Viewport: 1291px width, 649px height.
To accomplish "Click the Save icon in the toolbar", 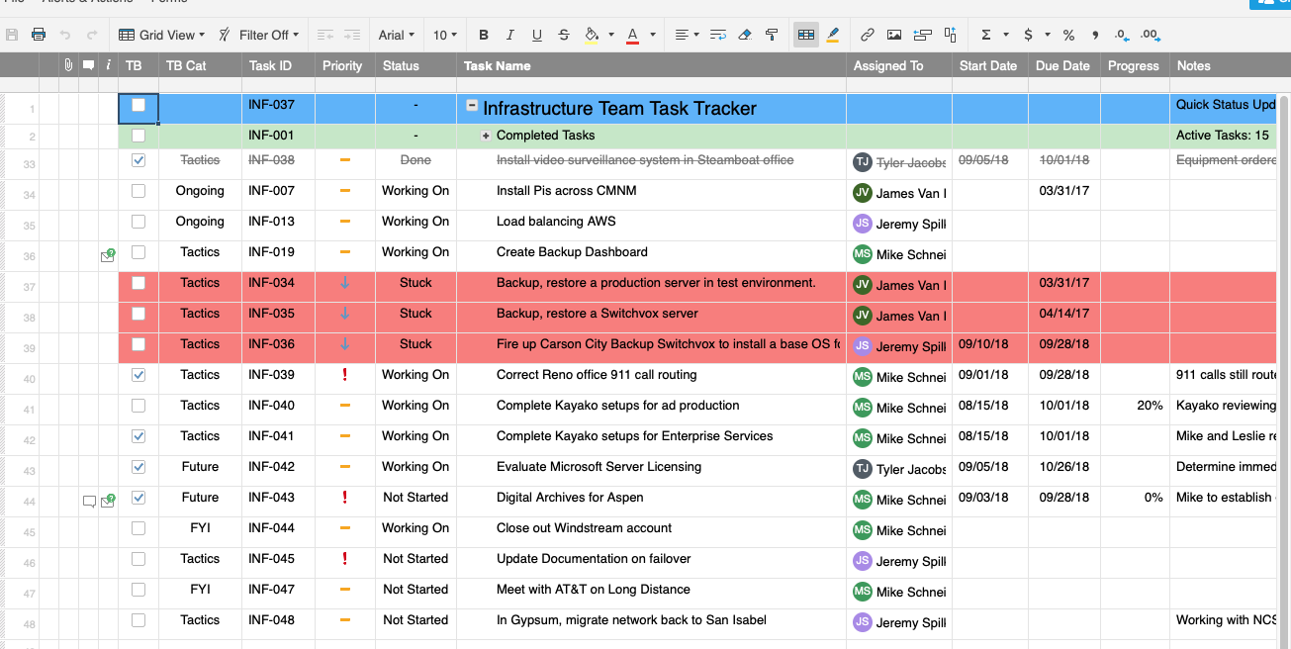I will click(13, 35).
